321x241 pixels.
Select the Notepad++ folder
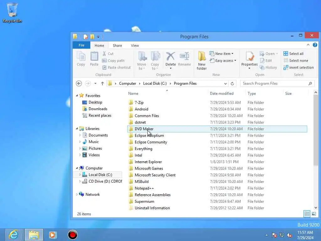(144, 188)
